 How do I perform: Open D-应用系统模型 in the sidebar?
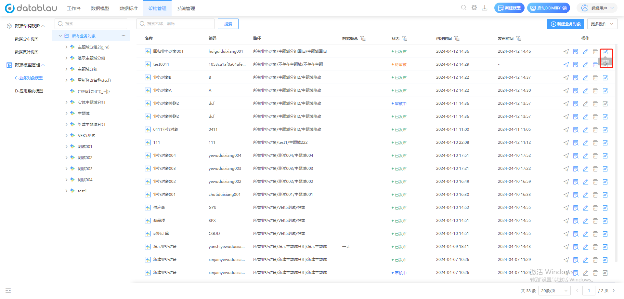coord(29,91)
